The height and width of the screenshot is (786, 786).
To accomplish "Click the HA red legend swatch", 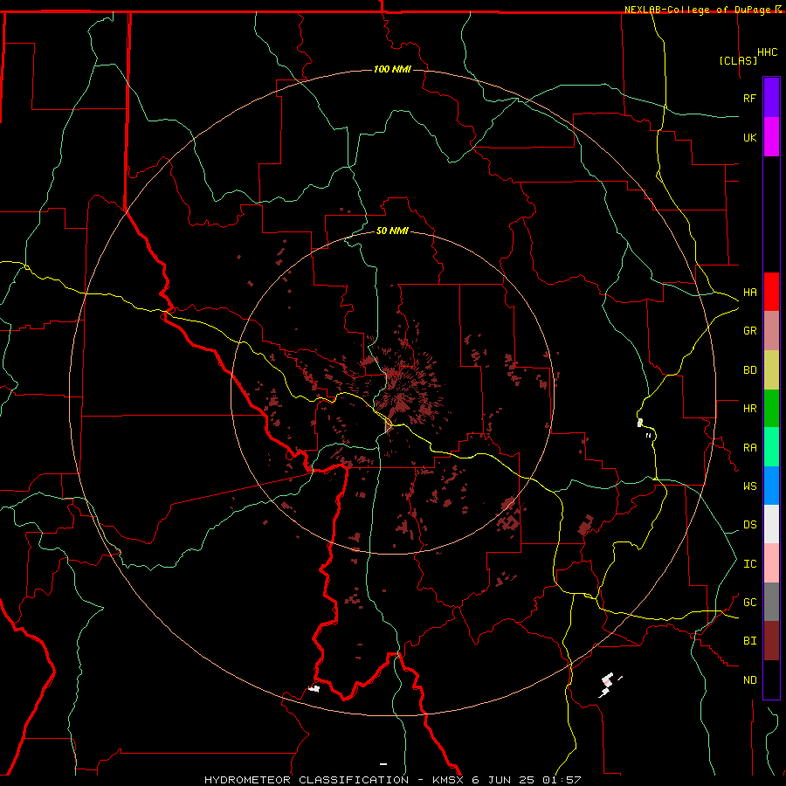I will 771,292.
